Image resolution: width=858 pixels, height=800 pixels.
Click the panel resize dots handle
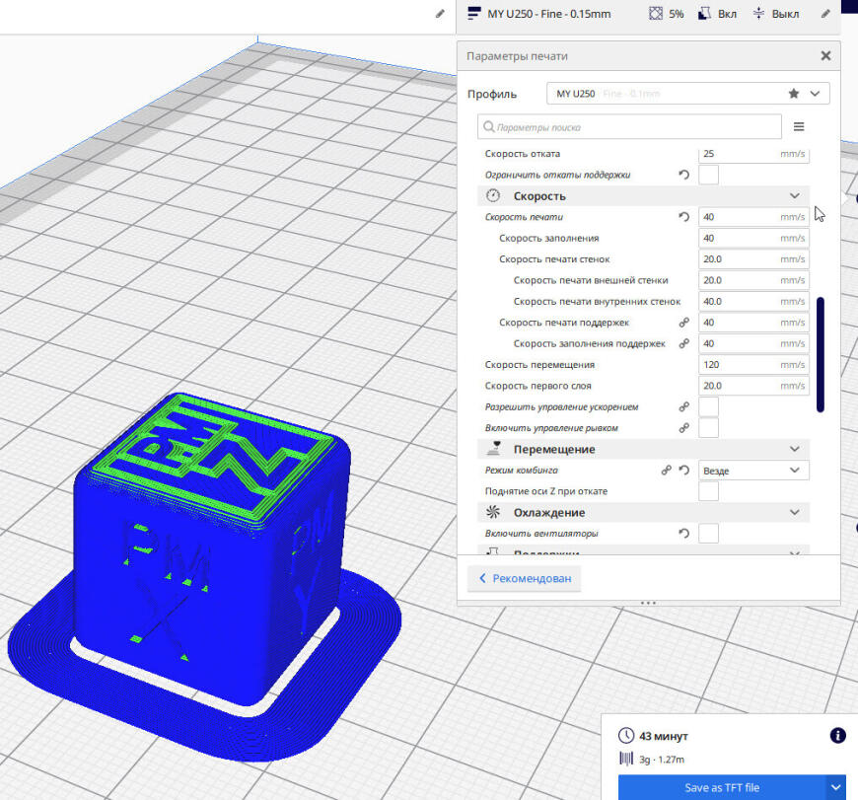tap(648, 603)
